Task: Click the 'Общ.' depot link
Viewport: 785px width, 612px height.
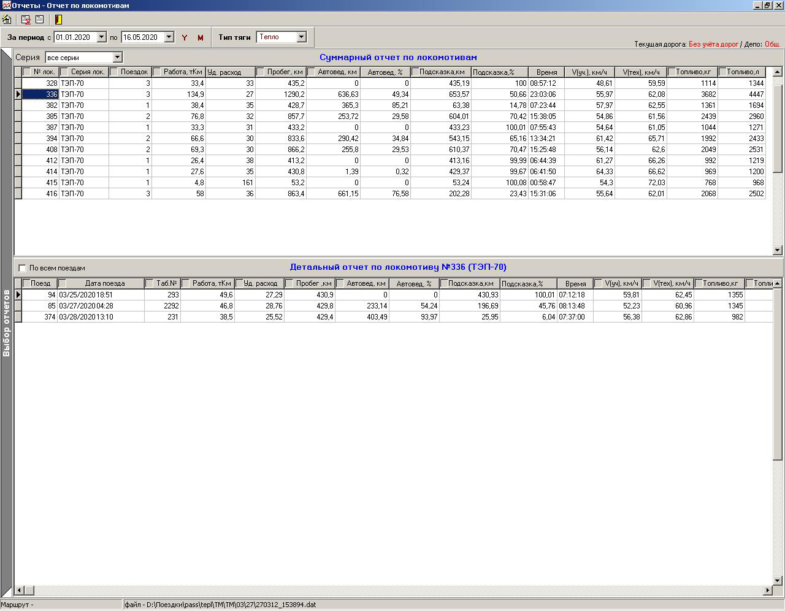Action: (x=772, y=44)
